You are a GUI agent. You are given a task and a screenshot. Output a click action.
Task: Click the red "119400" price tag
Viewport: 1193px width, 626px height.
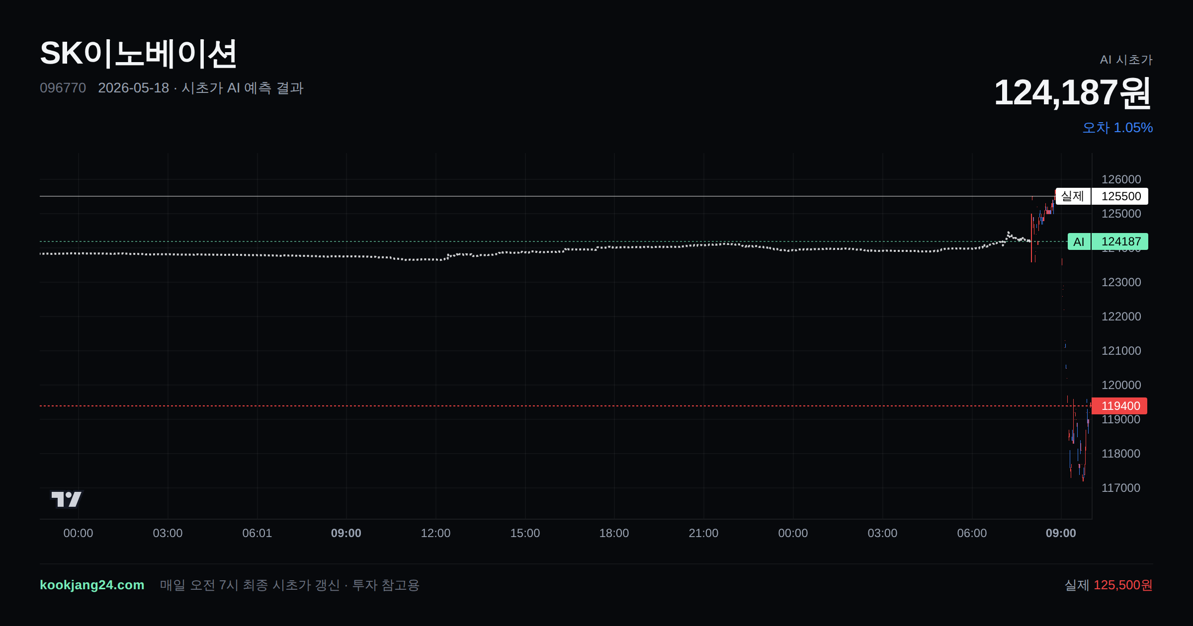1120,406
